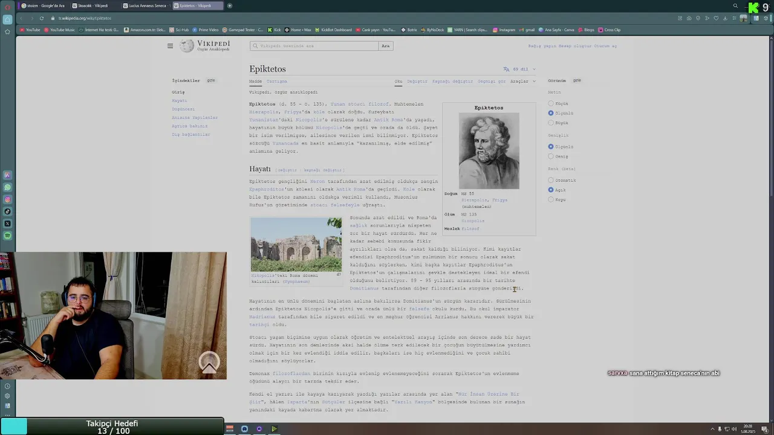This screenshot has width=774, height=435.
Task: Take a snapshot with the camera icon
Action: click(689, 18)
